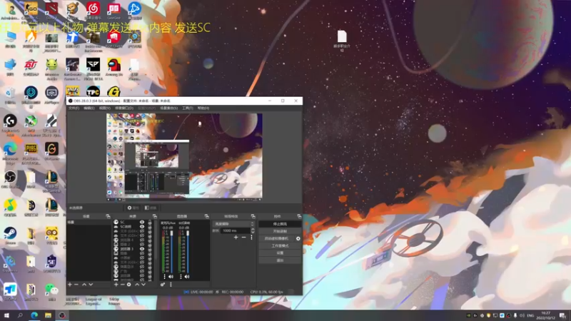Open the Counter-Strike GO desktop shortcut
This screenshot has width=571, height=321.
[x=31, y=10]
